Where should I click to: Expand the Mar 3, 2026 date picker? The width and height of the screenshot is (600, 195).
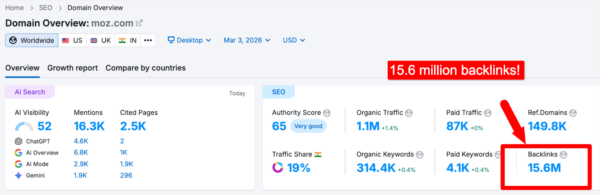[x=247, y=40]
